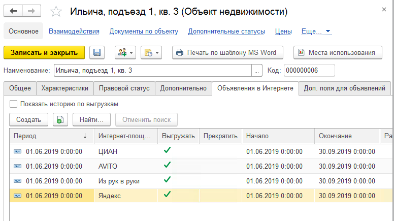Click the Найти... button

[x=91, y=120]
